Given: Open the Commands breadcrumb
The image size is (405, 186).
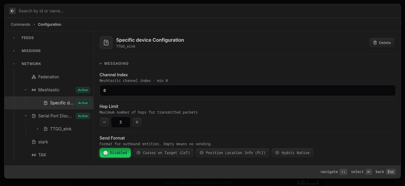Looking at the screenshot, I should (20, 24).
